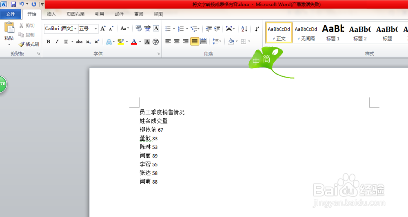Image resolution: width=408 pixels, height=217 pixels.
Task: Switch to the Review (审阅) tab
Action: [x=139, y=14]
